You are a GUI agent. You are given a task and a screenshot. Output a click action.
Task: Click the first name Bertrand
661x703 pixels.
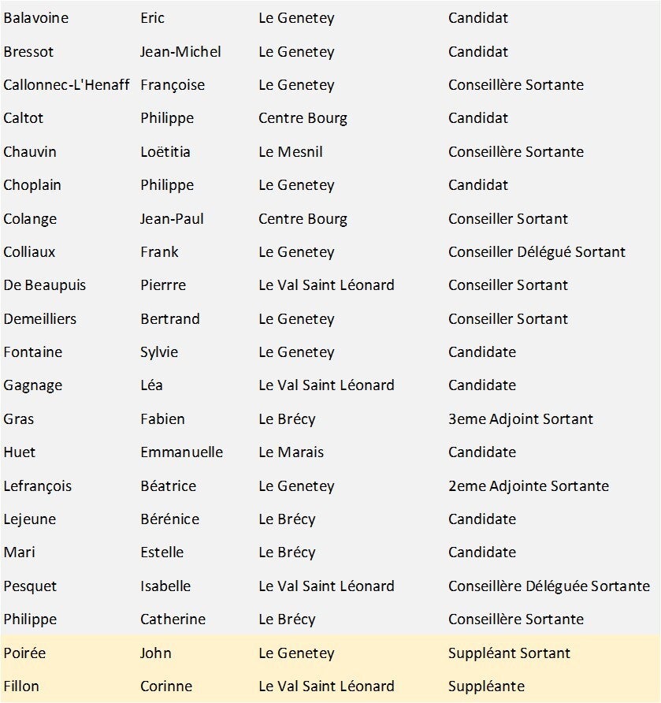[170, 319]
